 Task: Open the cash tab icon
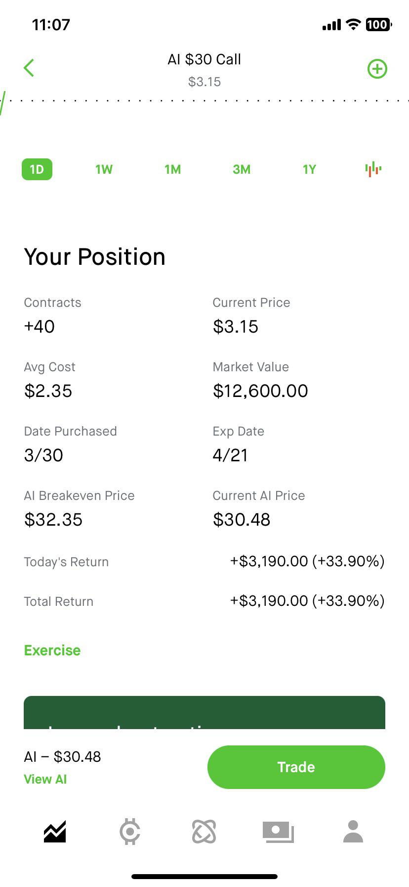point(278,832)
